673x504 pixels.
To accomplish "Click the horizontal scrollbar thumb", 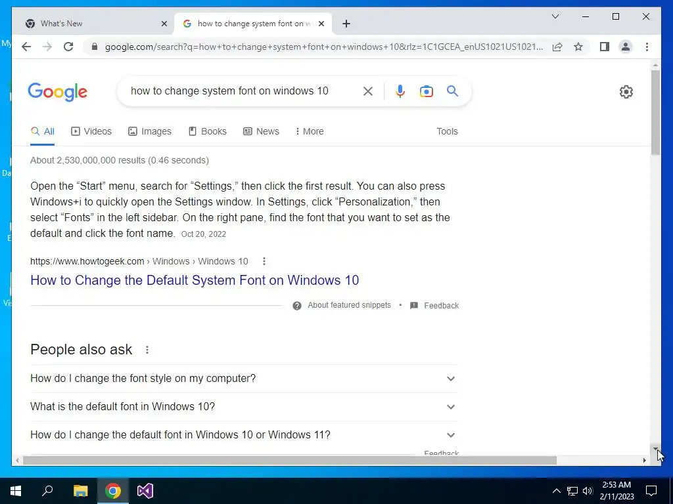I will [x=290, y=460].
